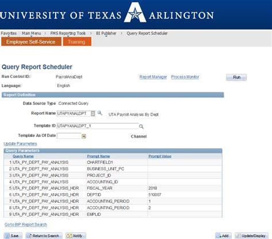Click the 2018 prompt value
The height and width of the screenshot is (239, 272).
[x=153, y=188]
